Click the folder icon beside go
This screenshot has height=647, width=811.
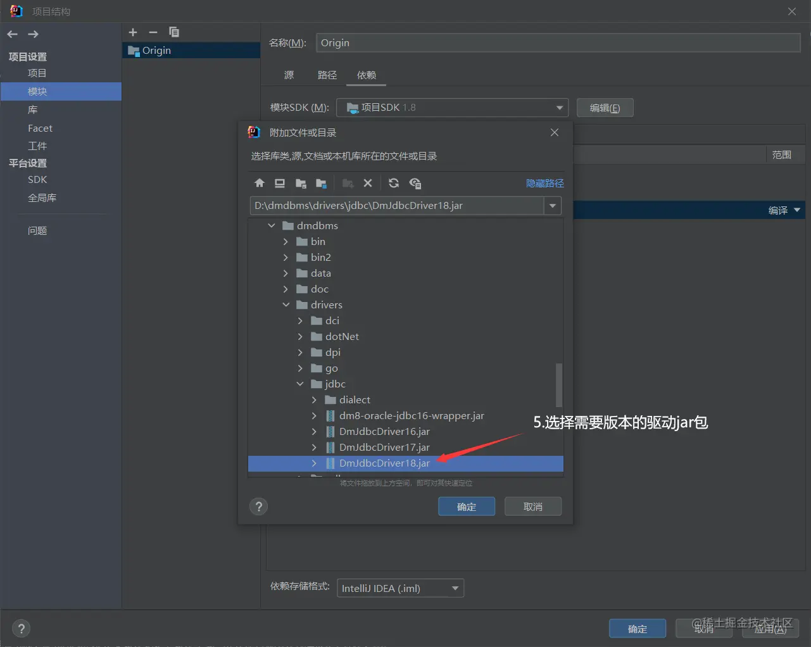(317, 368)
